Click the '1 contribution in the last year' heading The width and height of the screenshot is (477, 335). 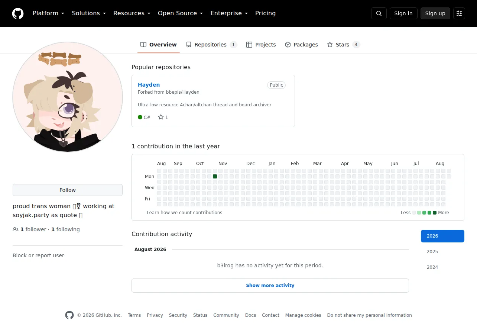tap(176, 146)
